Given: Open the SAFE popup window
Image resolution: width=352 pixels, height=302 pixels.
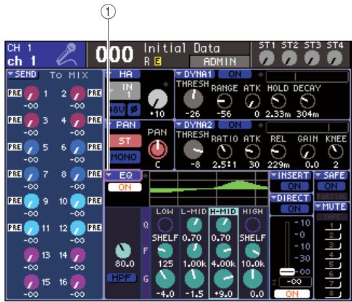Looking at the screenshot, I should (x=331, y=176).
